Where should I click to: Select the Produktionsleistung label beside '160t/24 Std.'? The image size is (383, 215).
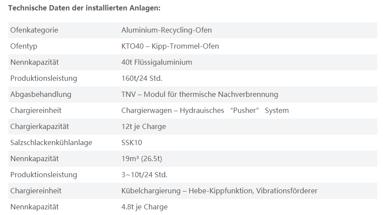[44, 78]
